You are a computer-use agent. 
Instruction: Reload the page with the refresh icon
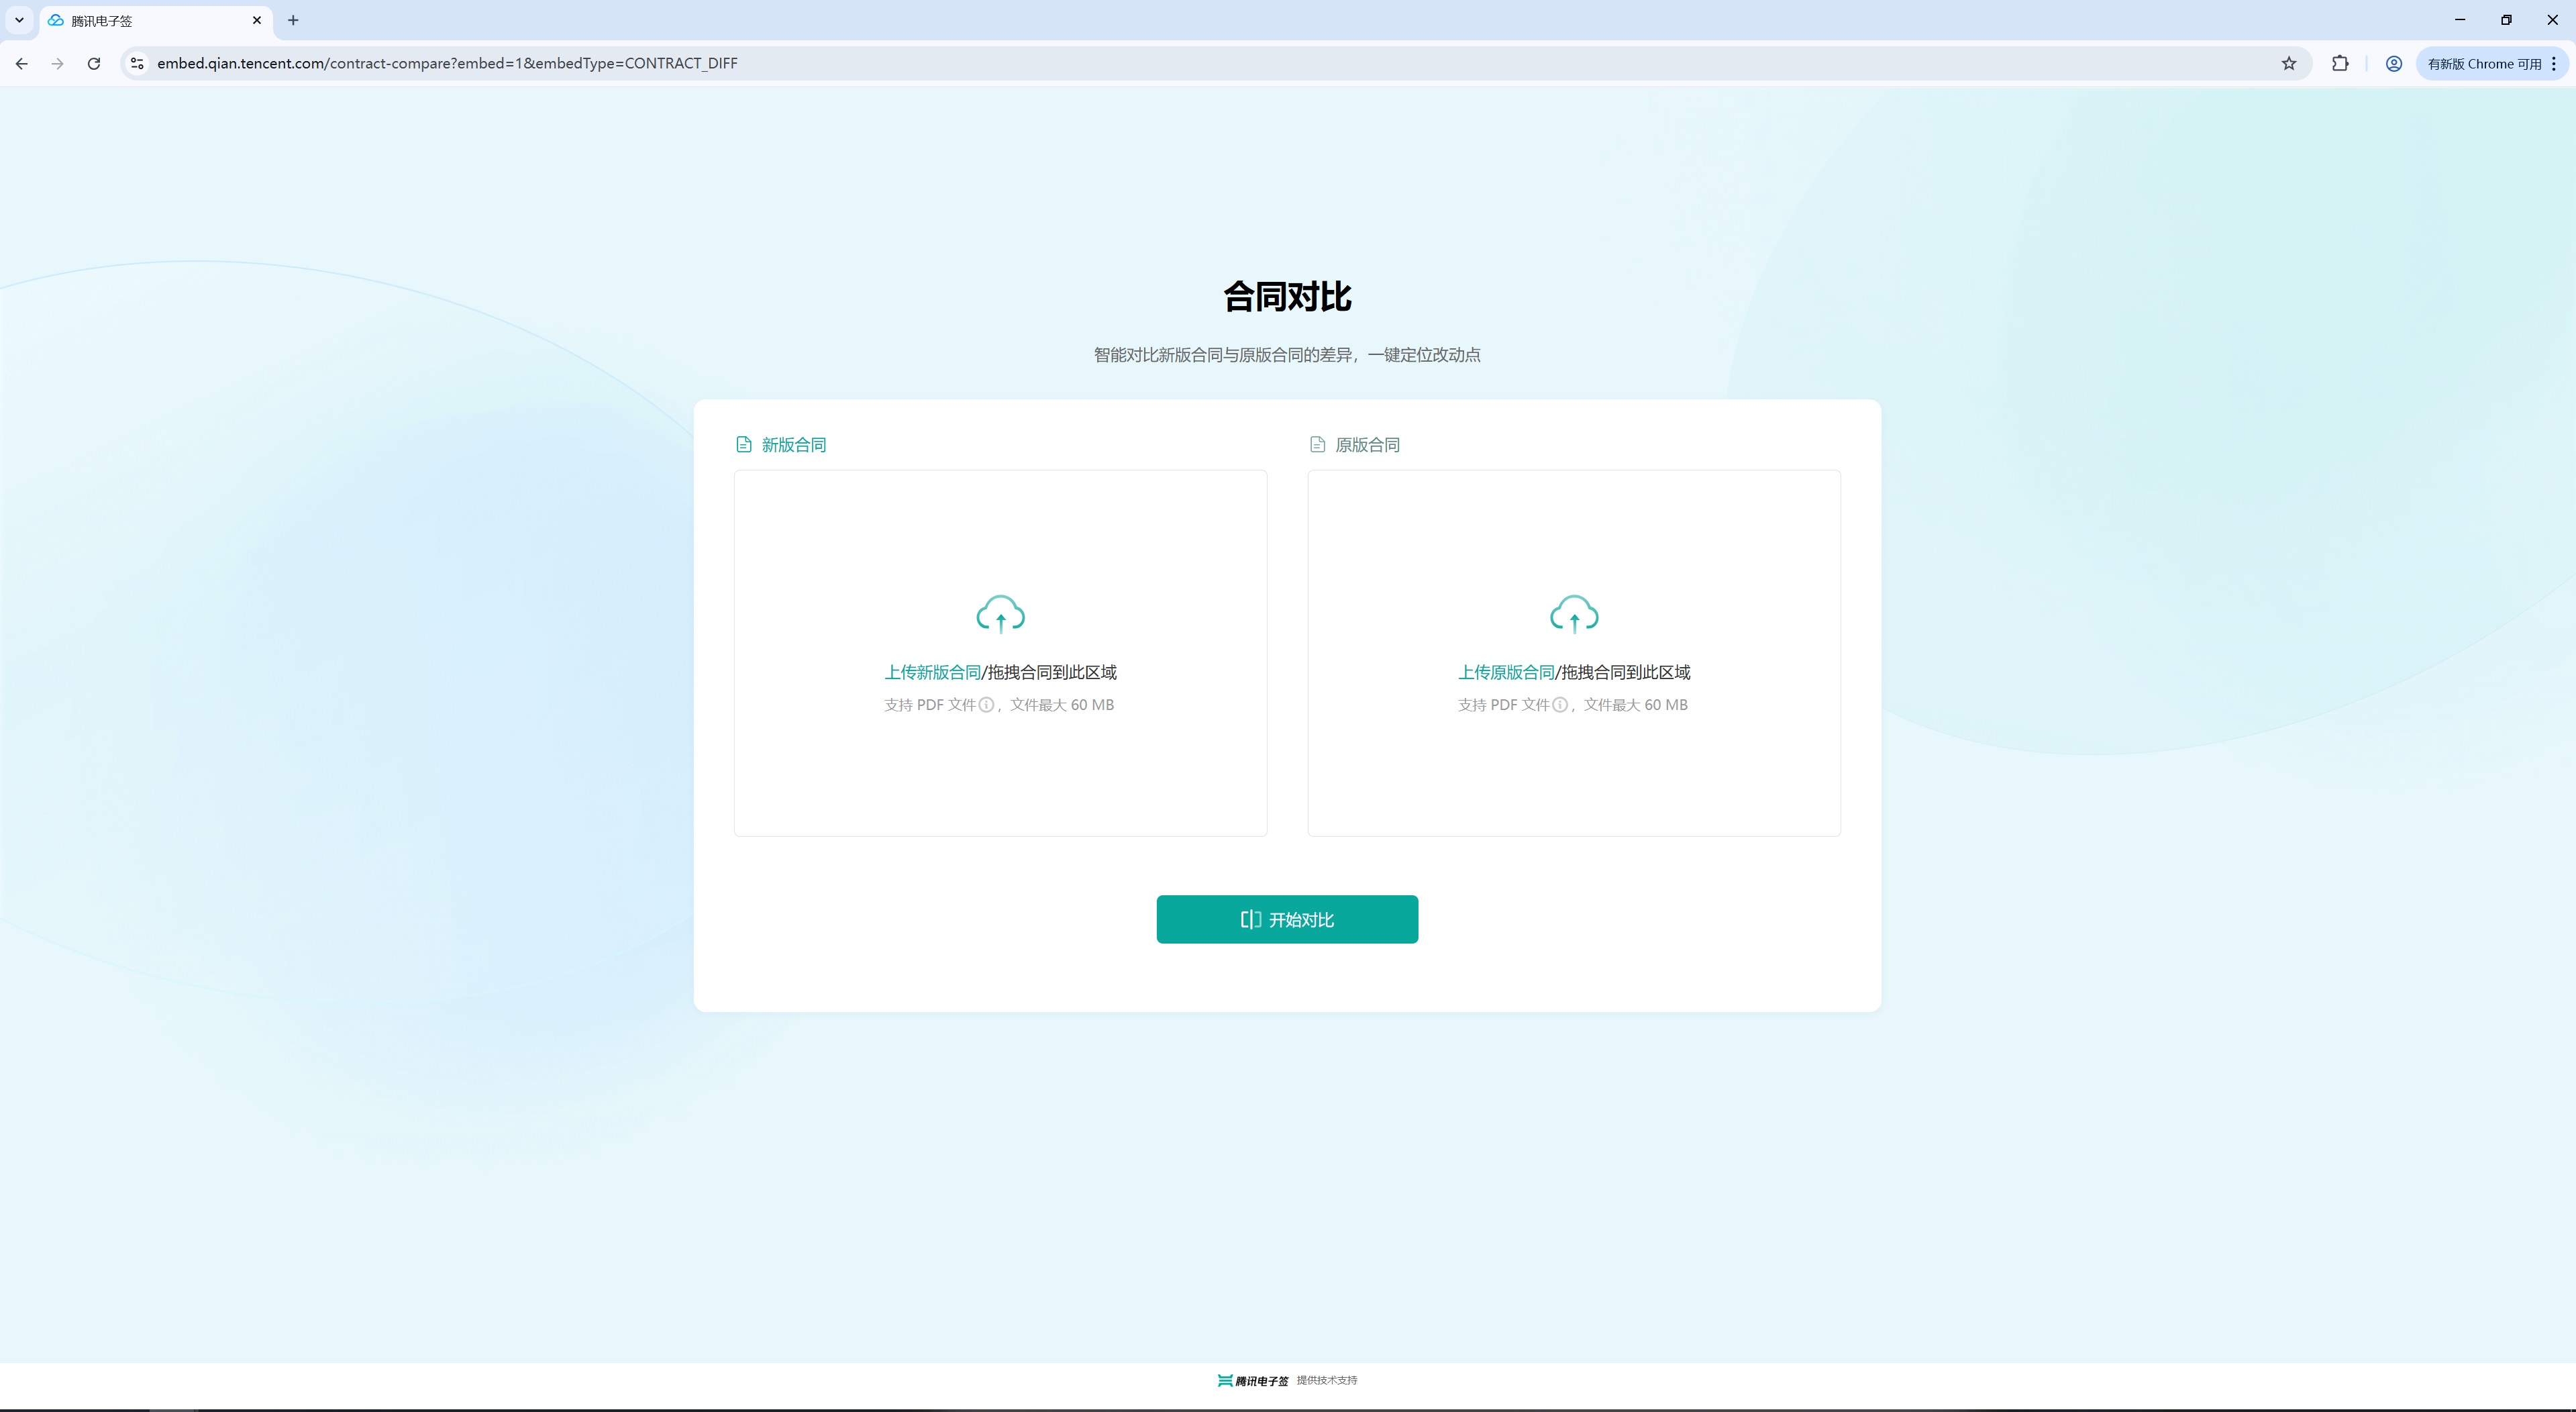tap(94, 63)
